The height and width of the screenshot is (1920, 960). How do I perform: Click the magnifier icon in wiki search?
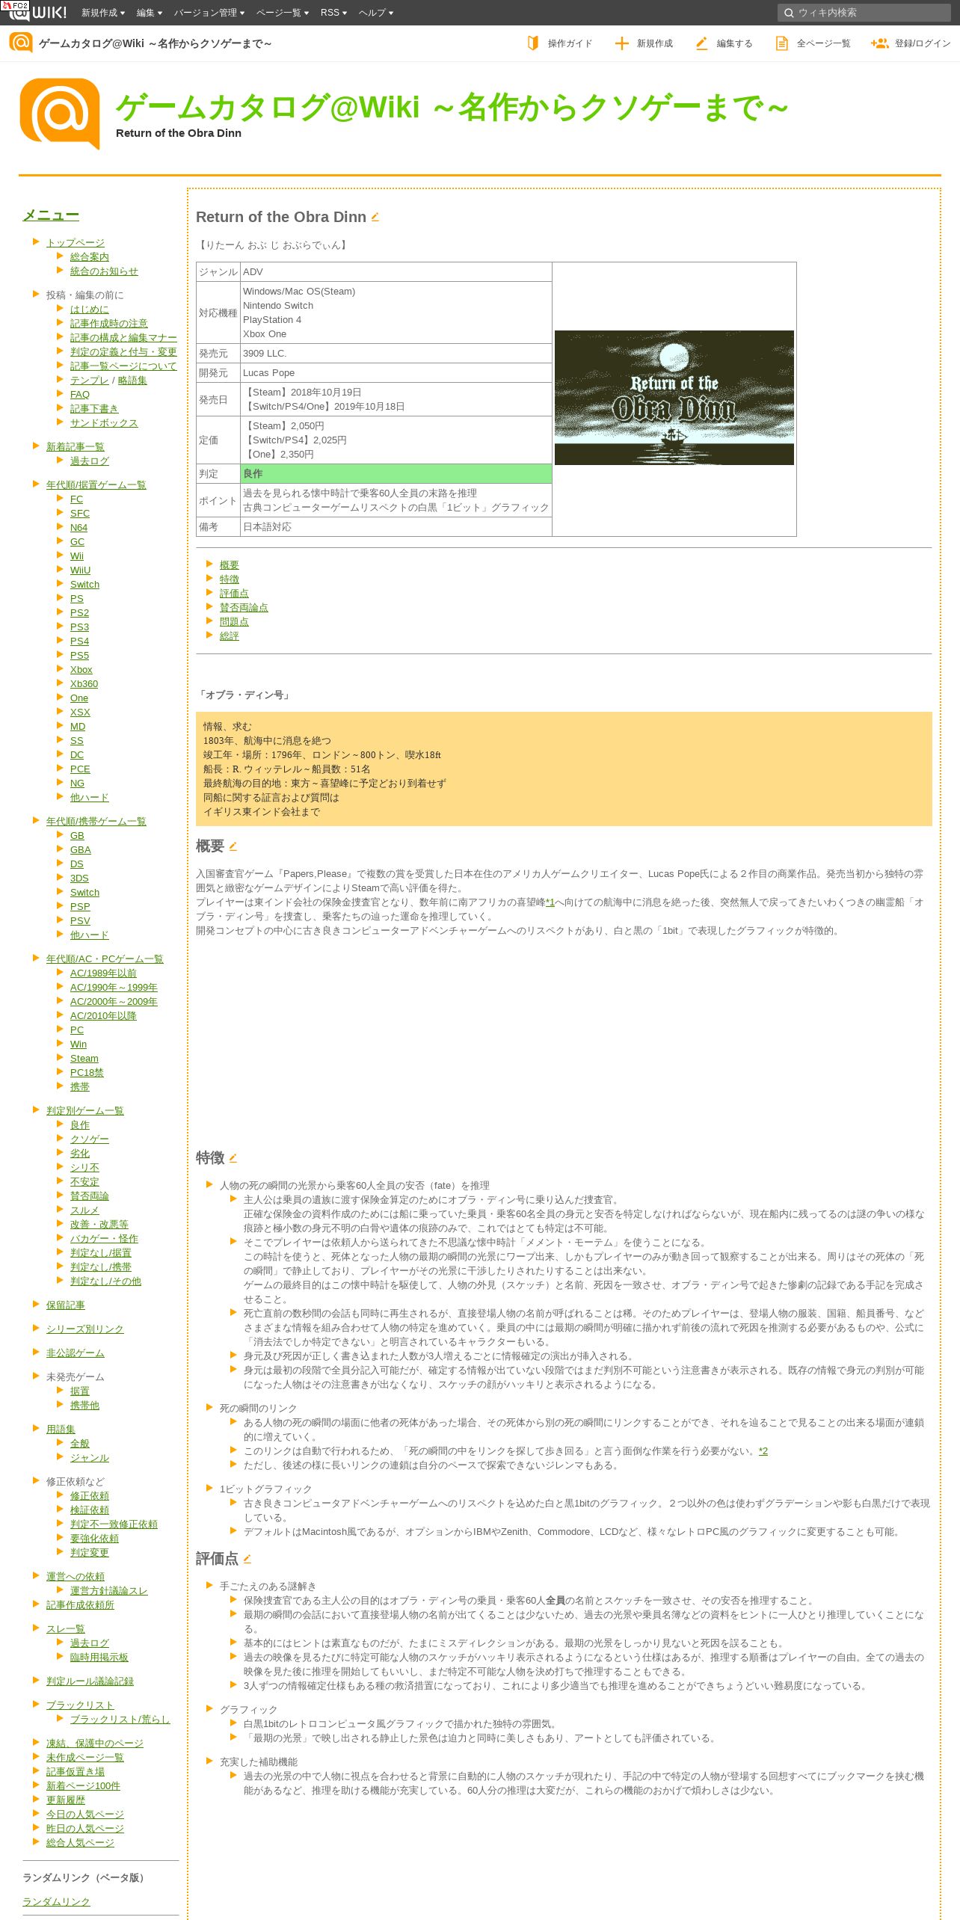tap(788, 13)
